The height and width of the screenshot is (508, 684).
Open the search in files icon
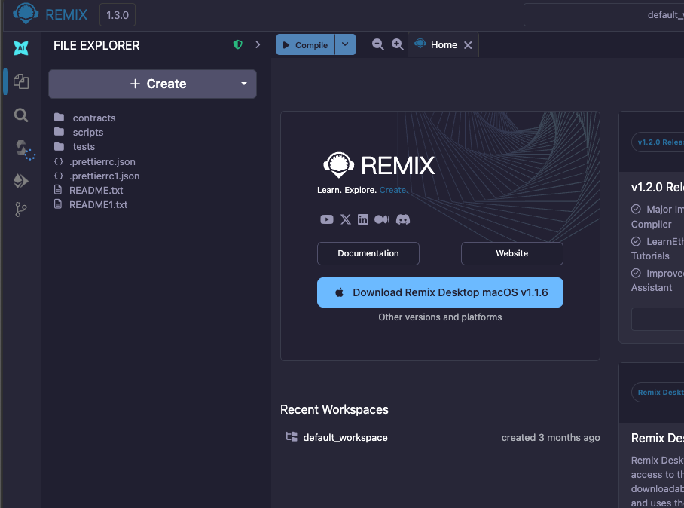(21, 115)
